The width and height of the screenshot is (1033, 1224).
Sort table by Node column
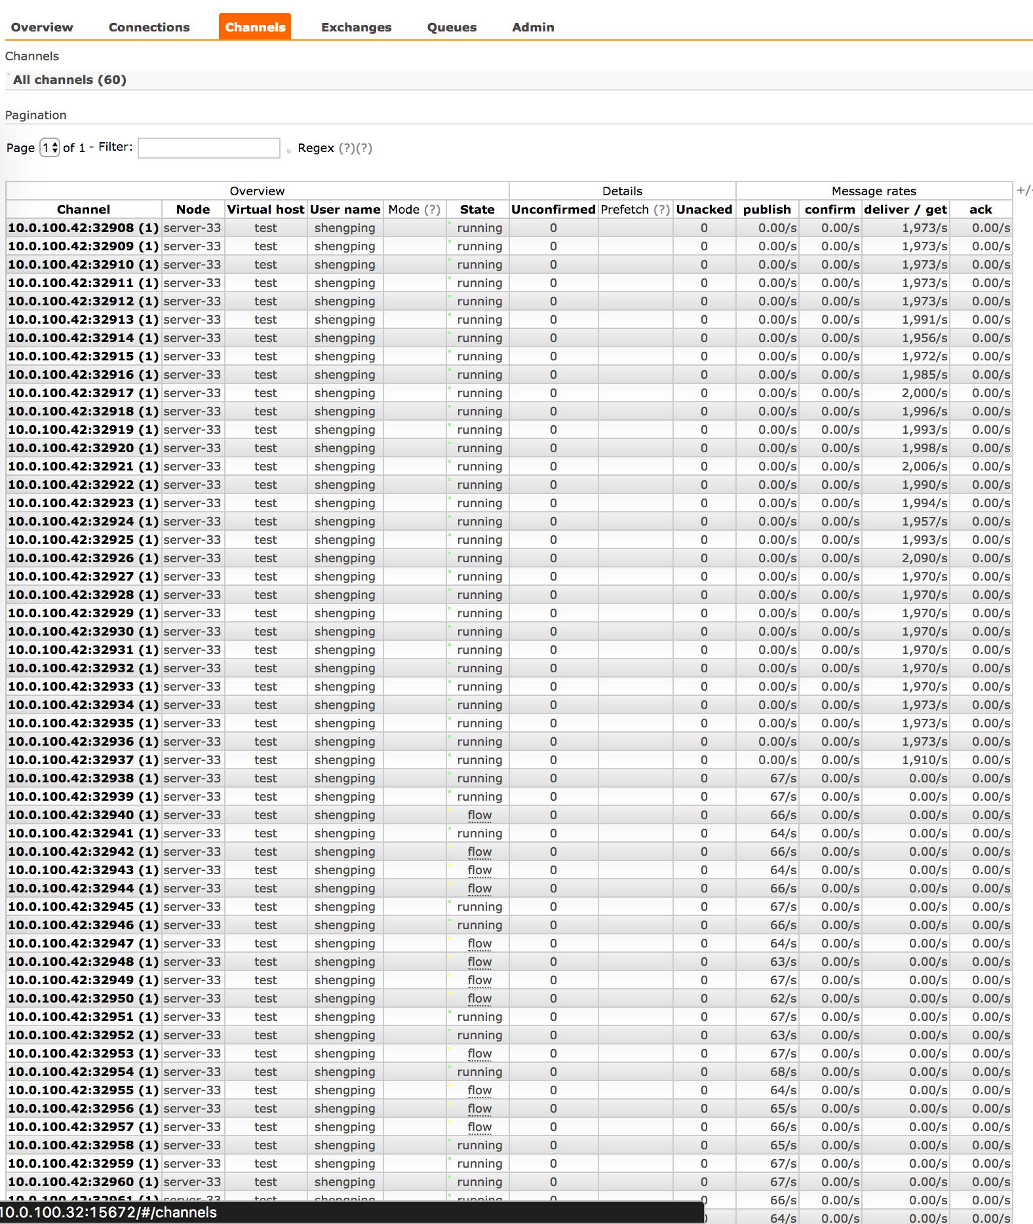point(193,210)
